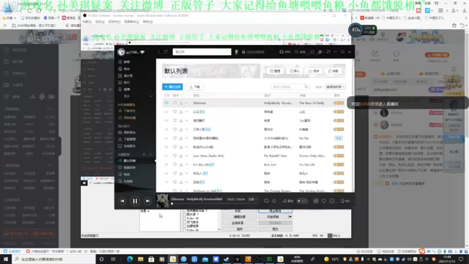The height and width of the screenshot is (264, 469).
Task: Click the 同步 sync button in playlist header
Action: pyautogui.click(x=314, y=71)
